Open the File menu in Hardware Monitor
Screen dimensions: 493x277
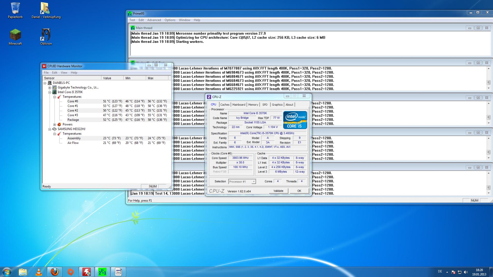(x=46, y=73)
